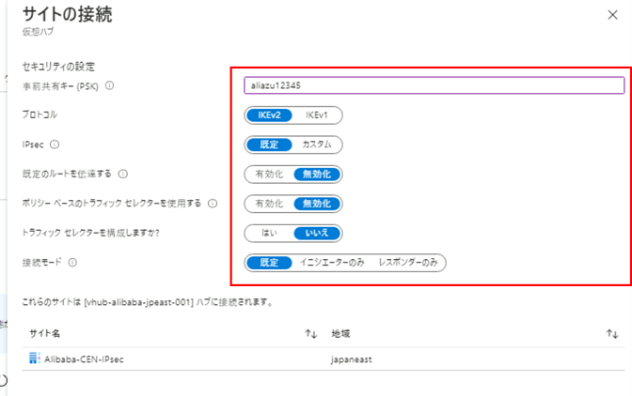The image size is (632, 396).
Task: Enable 既定のルートを伝達する with 有効化
Action: click(269, 175)
